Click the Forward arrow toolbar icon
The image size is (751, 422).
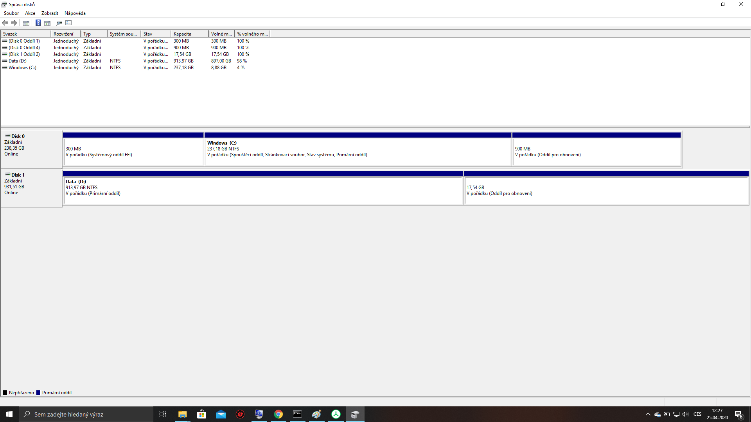tap(14, 23)
